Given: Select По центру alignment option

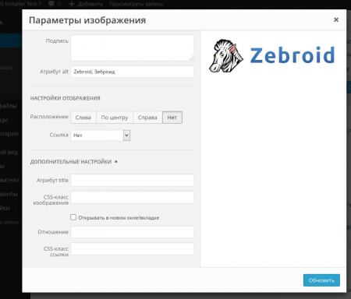Looking at the screenshot, I should 115,118.
